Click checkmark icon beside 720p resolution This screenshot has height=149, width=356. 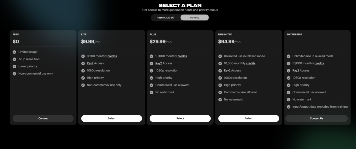pos(15,59)
